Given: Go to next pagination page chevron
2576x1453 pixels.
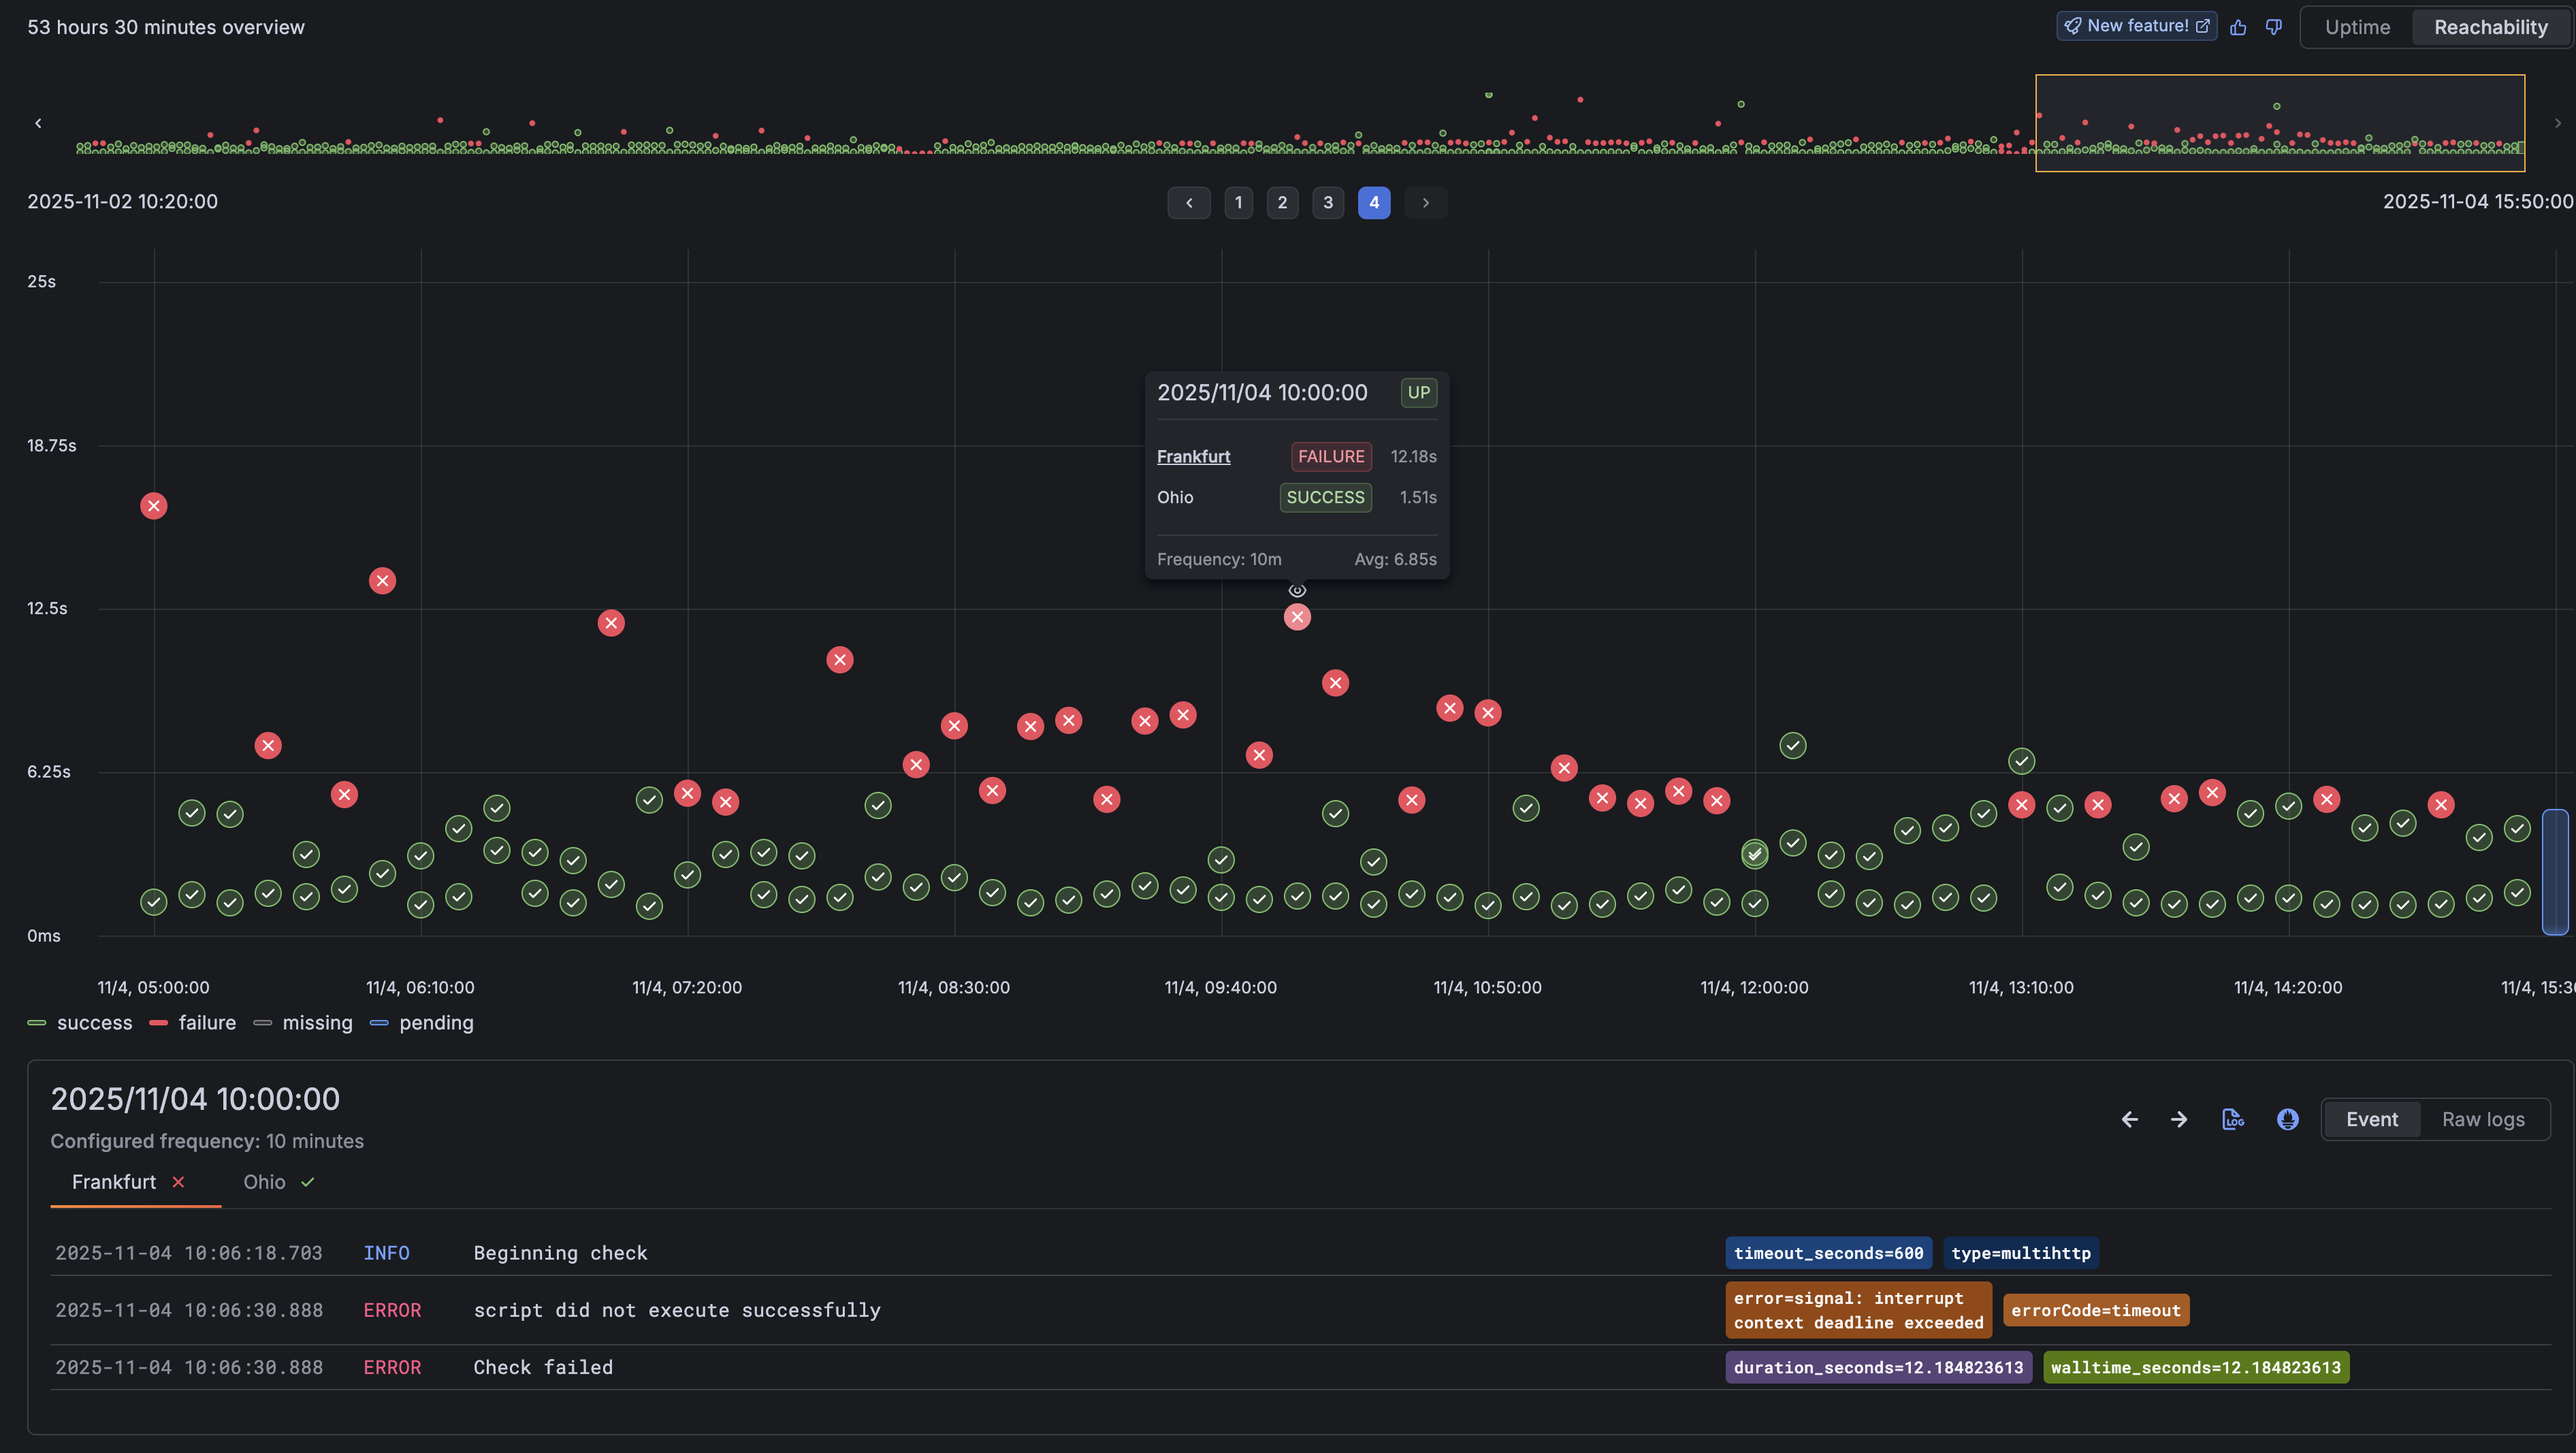Looking at the screenshot, I should click(1425, 202).
